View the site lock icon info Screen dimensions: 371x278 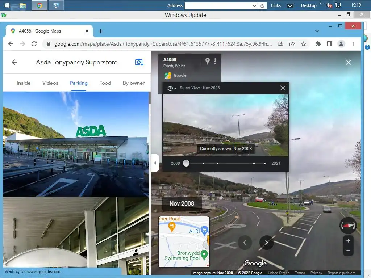[x=49, y=44]
